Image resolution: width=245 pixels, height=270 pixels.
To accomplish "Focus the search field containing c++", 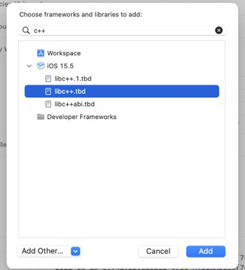I will click(x=122, y=30).
